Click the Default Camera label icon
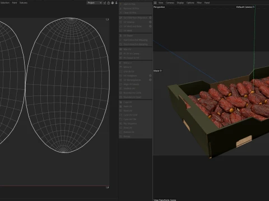This screenshot has height=201, width=269. tap(253, 7)
